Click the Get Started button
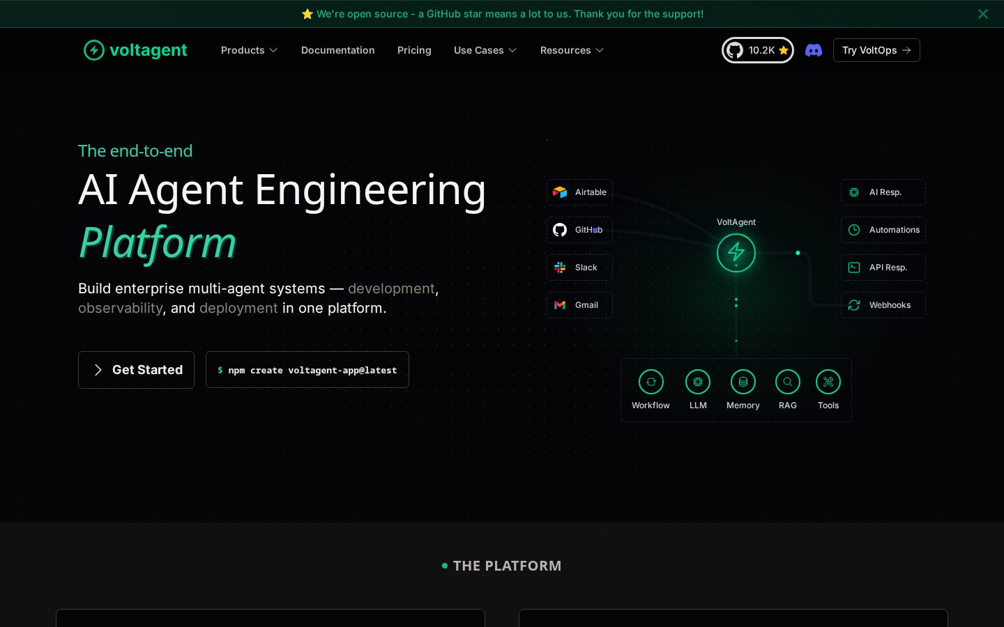 pyautogui.click(x=136, y=370)
